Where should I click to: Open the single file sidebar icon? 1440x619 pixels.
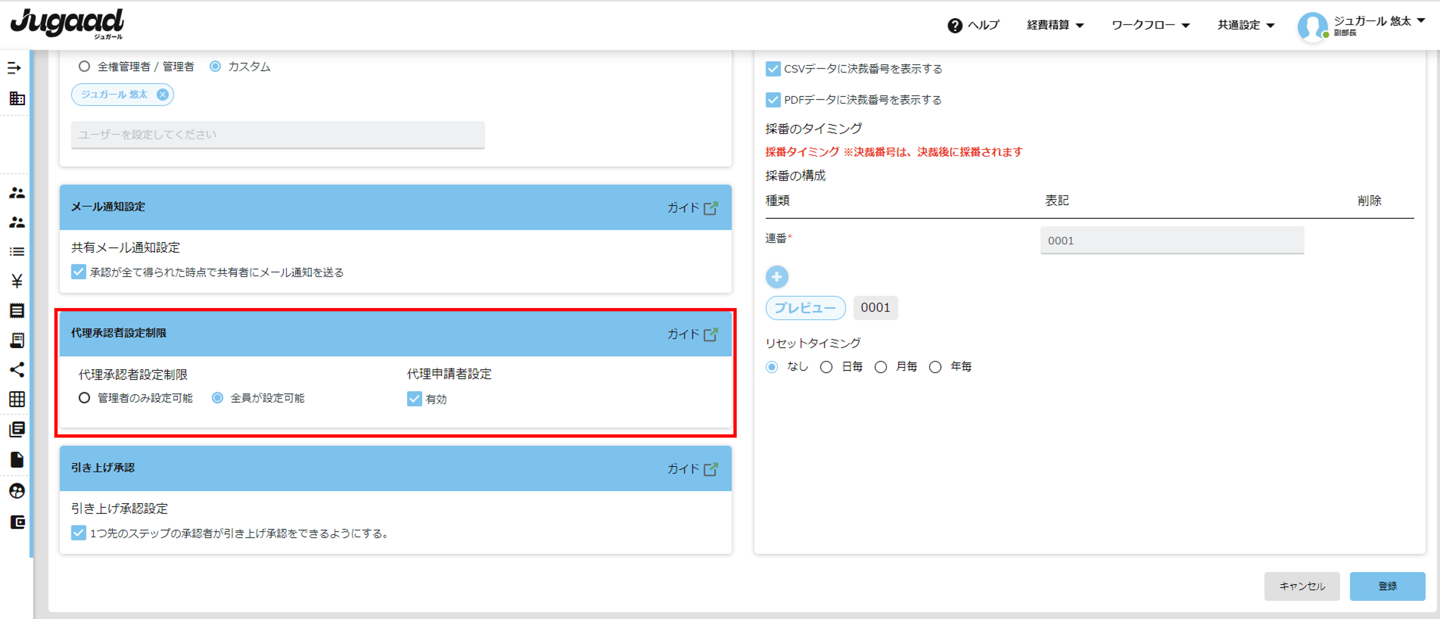[x=17, y=460]
